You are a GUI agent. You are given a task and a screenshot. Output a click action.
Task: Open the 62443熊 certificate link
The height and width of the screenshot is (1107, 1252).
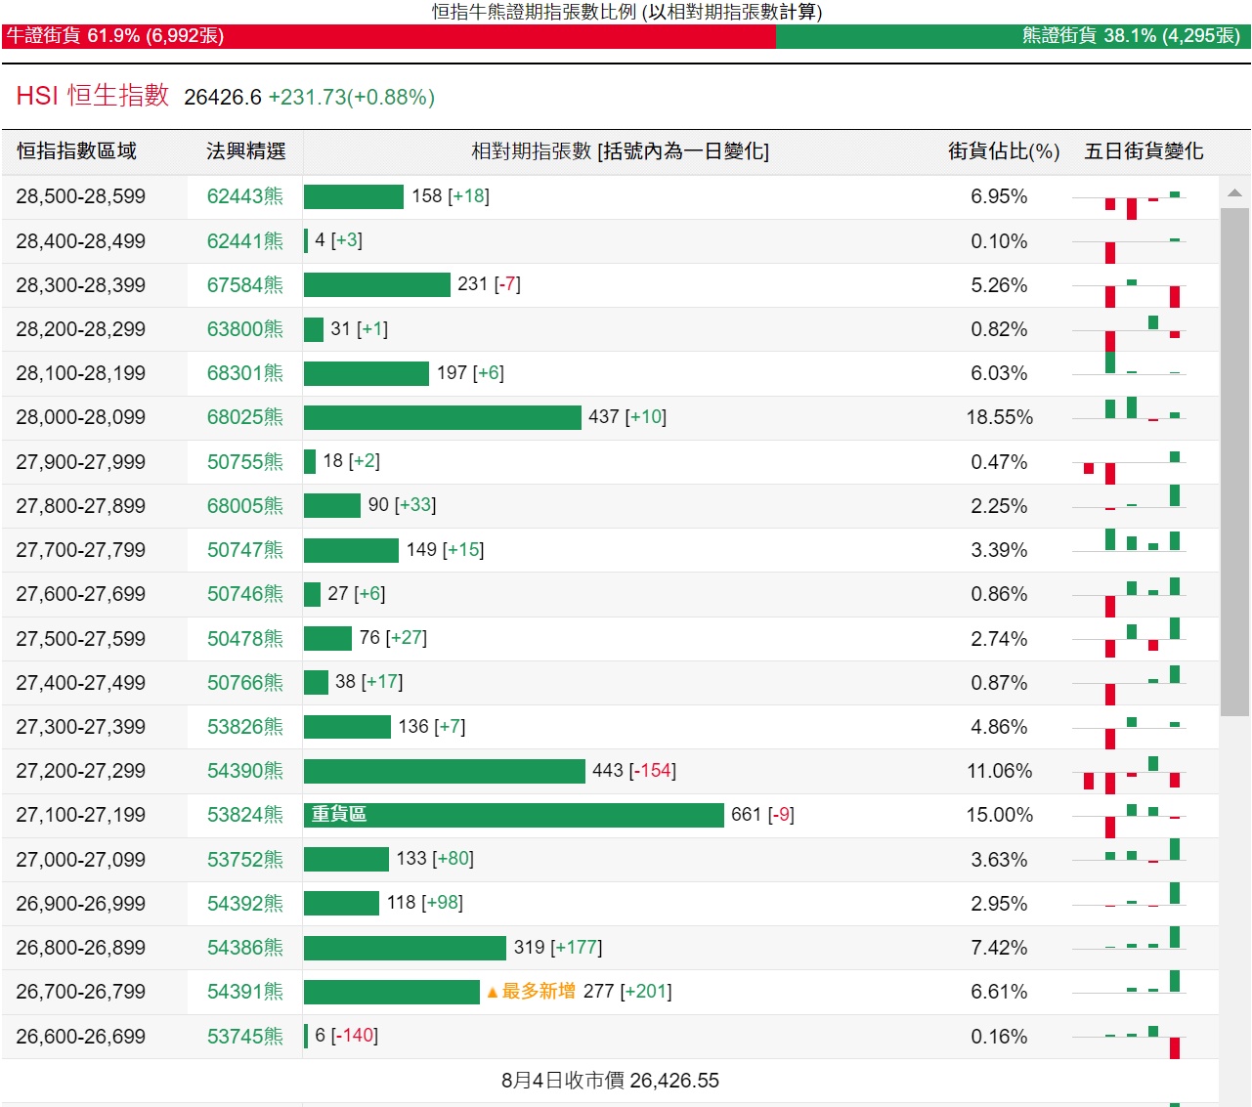point(244,196)
